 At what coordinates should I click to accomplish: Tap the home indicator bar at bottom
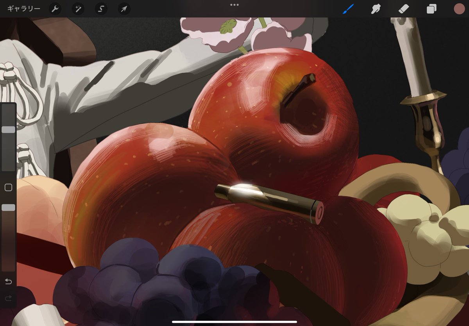[x=234, y=322]
